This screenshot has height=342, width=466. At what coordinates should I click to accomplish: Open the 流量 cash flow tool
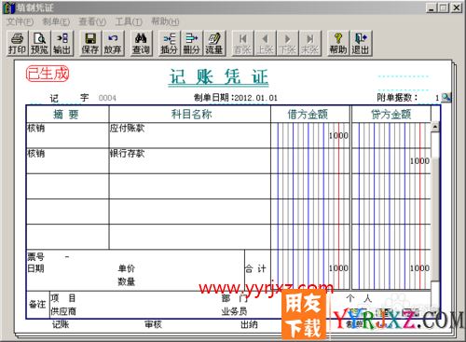(214, 43)
